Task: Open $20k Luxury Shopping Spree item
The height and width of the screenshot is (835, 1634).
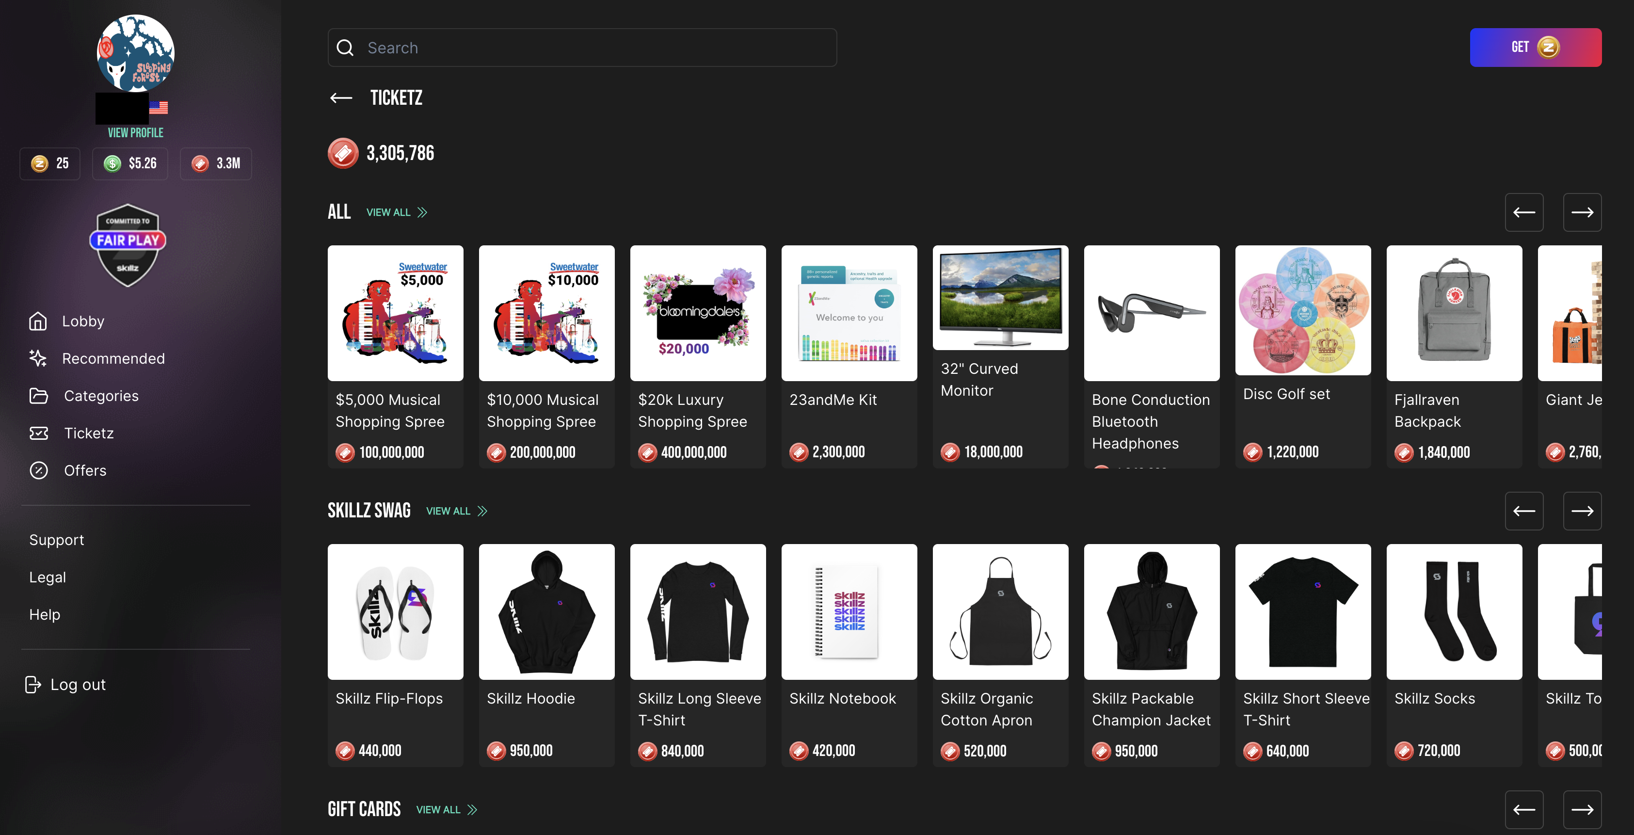Action: pos(698,356)
